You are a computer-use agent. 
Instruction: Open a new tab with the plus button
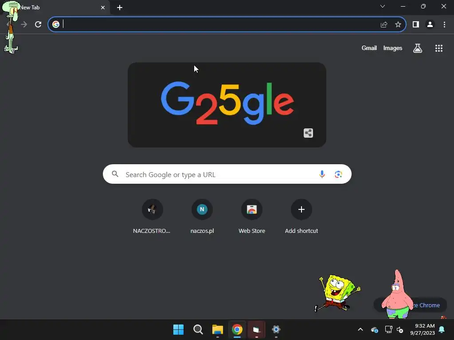[x=120, y=8]
